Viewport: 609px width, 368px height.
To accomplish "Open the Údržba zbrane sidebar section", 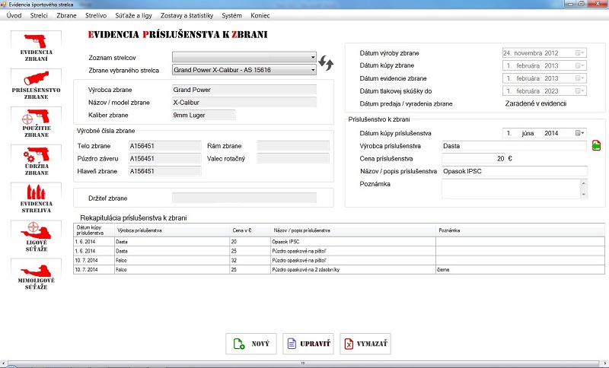I will click(x=36, y=161).
